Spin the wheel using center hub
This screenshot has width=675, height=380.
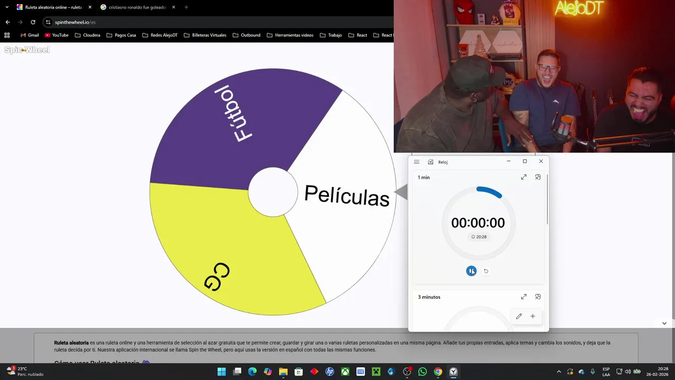pyautogui.click(x=273, y=192)
